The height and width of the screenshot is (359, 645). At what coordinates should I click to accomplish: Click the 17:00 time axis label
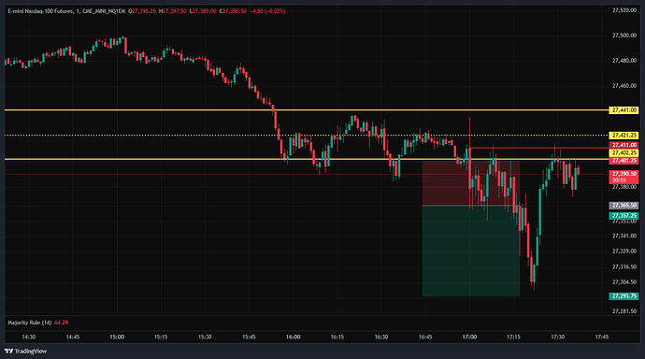click(469, 337)
